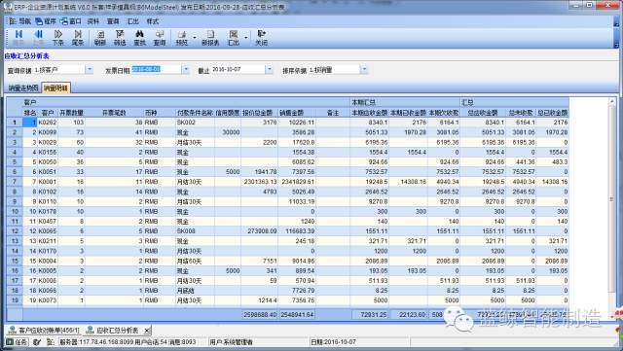Open the 程序 menu

[x=46, y=21]
